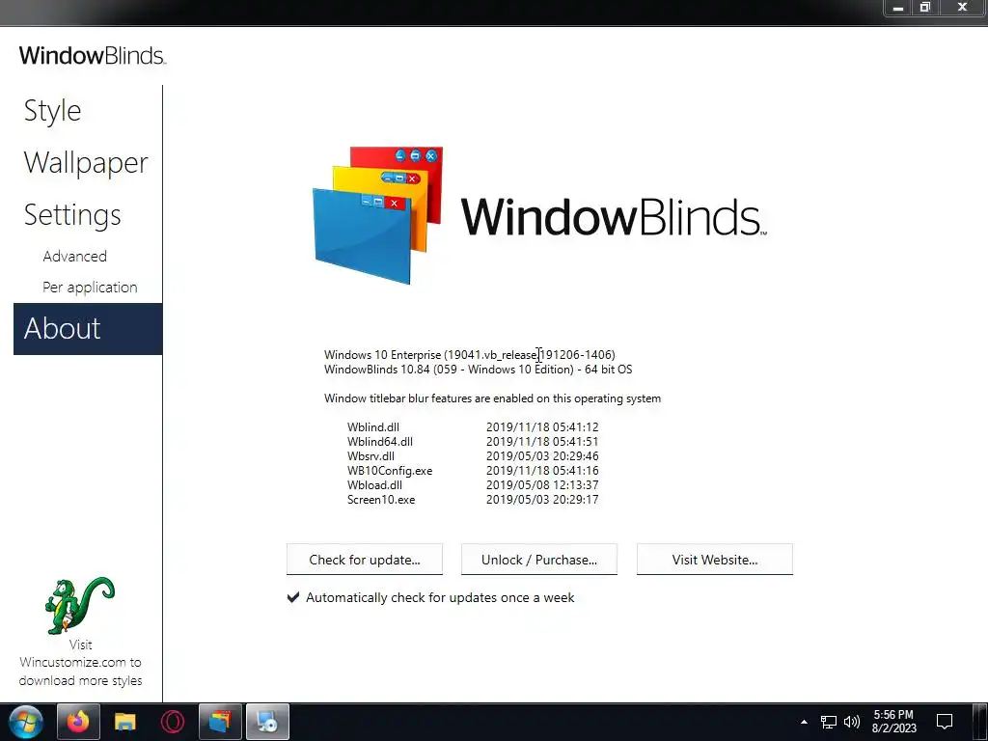Click Visit Website button
988x741 pixels.
point(715,560)
